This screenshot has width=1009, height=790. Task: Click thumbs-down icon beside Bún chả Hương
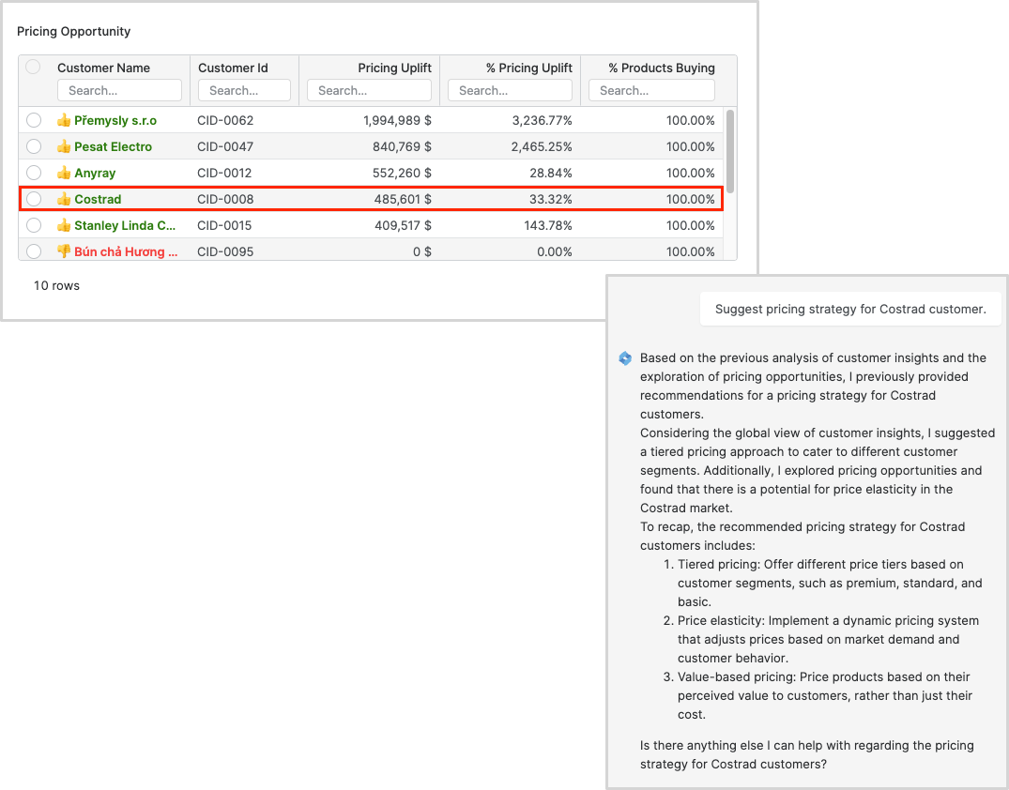pyautogui.click(x=64, y=251)
